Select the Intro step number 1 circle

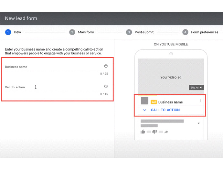tap(8, 32)
